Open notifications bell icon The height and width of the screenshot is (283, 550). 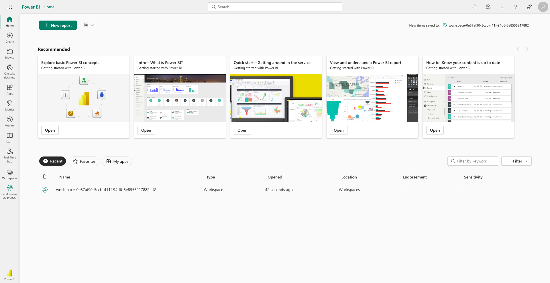pyautogui.click(x=474, y=7)
